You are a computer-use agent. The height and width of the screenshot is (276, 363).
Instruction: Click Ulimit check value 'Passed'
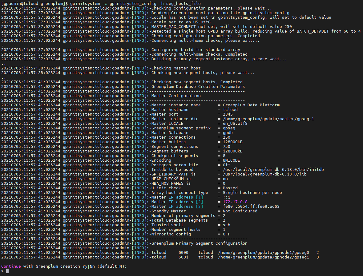[x=230, y=188]
